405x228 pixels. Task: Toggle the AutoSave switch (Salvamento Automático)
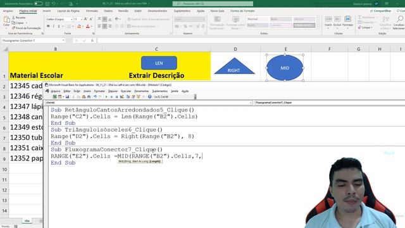(39, 4)
